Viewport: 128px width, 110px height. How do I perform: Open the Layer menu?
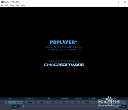[x=23, y=5]
